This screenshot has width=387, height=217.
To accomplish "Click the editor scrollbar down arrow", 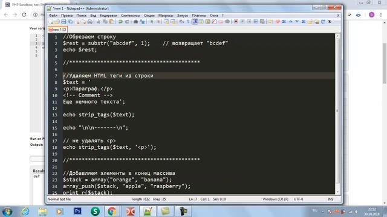I will click(x=337, y=192).
